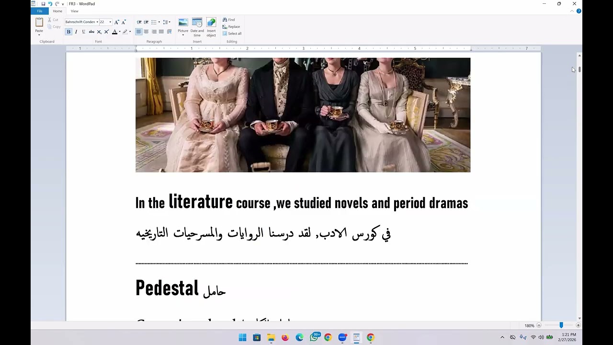
Task: Click Select all
Action: (x=232, y=34)
